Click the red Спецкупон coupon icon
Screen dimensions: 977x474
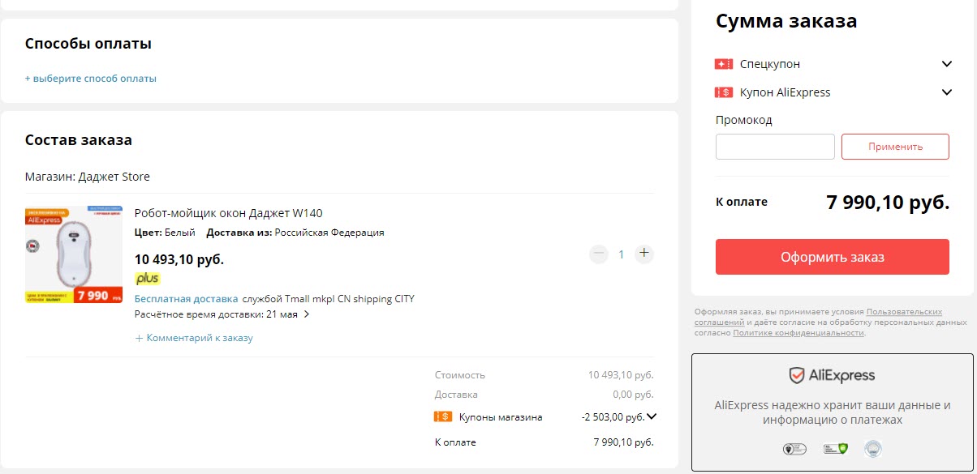pyautogui.click(x=724, y=64)
